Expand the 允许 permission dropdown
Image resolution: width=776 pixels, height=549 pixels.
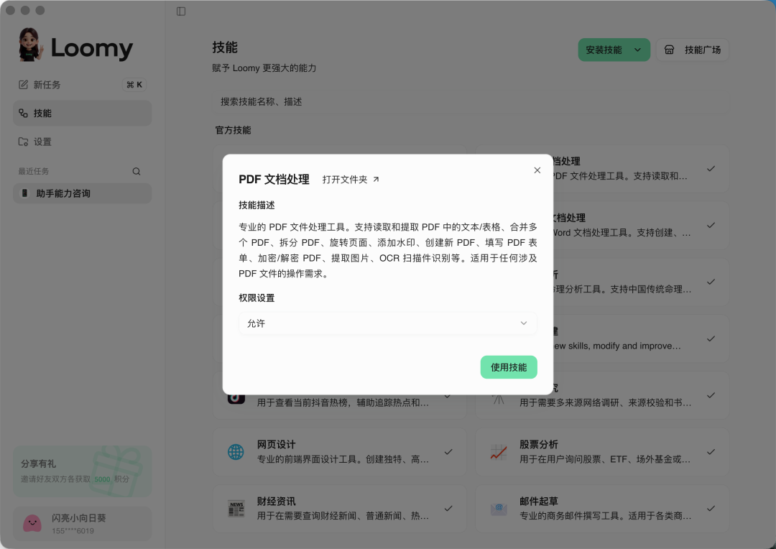(x=387, y=323)
